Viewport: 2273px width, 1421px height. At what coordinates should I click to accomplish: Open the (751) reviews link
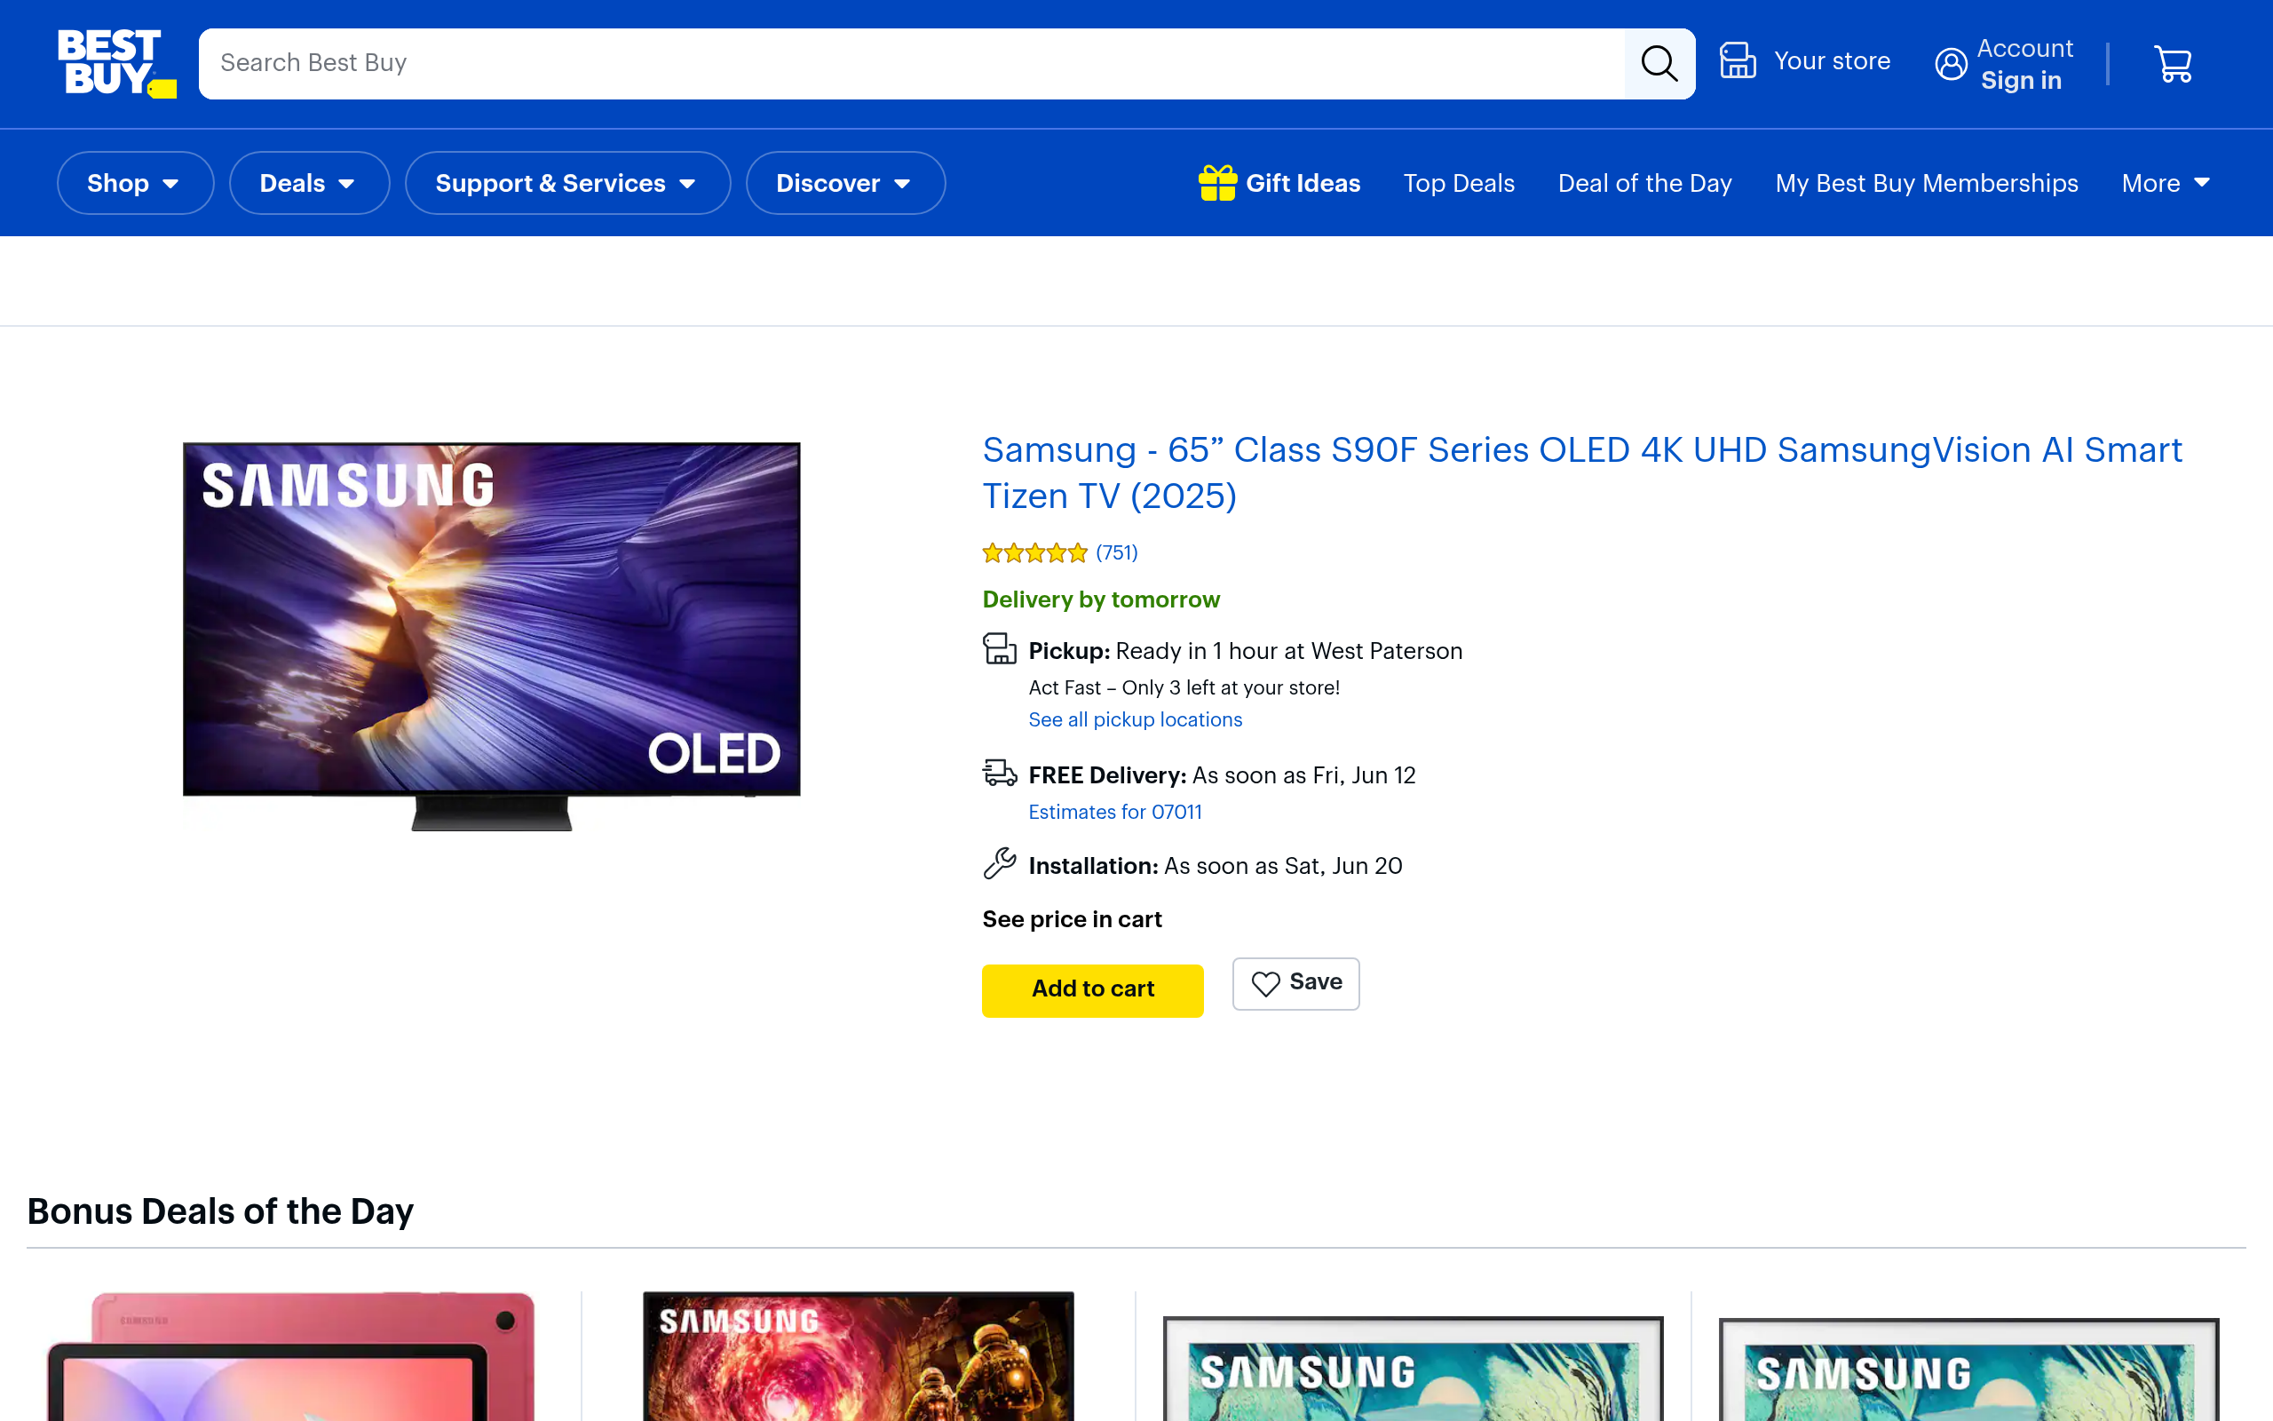(1116, 552)
